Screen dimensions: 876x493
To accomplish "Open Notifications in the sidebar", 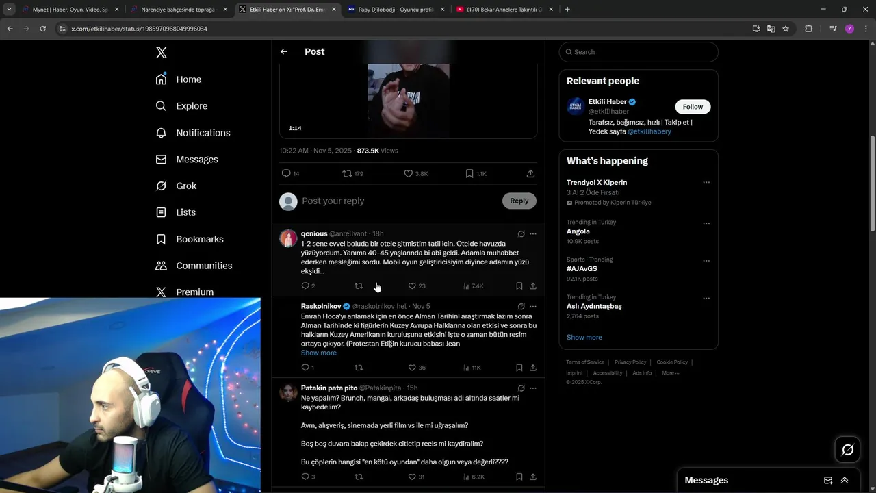I will [x=193, y=133].
